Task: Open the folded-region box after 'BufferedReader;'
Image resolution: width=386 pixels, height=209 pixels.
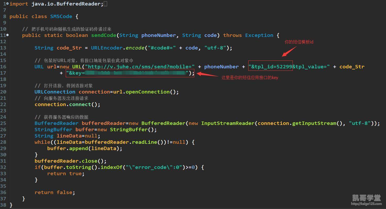Action: pos(105,4)
